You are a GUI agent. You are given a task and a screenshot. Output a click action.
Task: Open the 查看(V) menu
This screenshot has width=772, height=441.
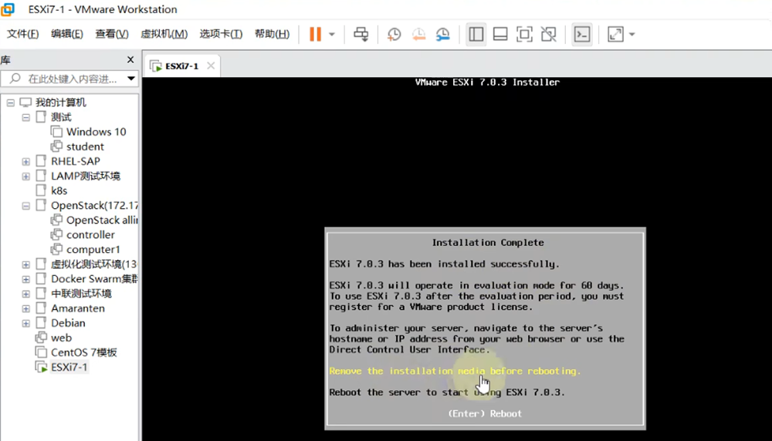(x=112, y=34)
